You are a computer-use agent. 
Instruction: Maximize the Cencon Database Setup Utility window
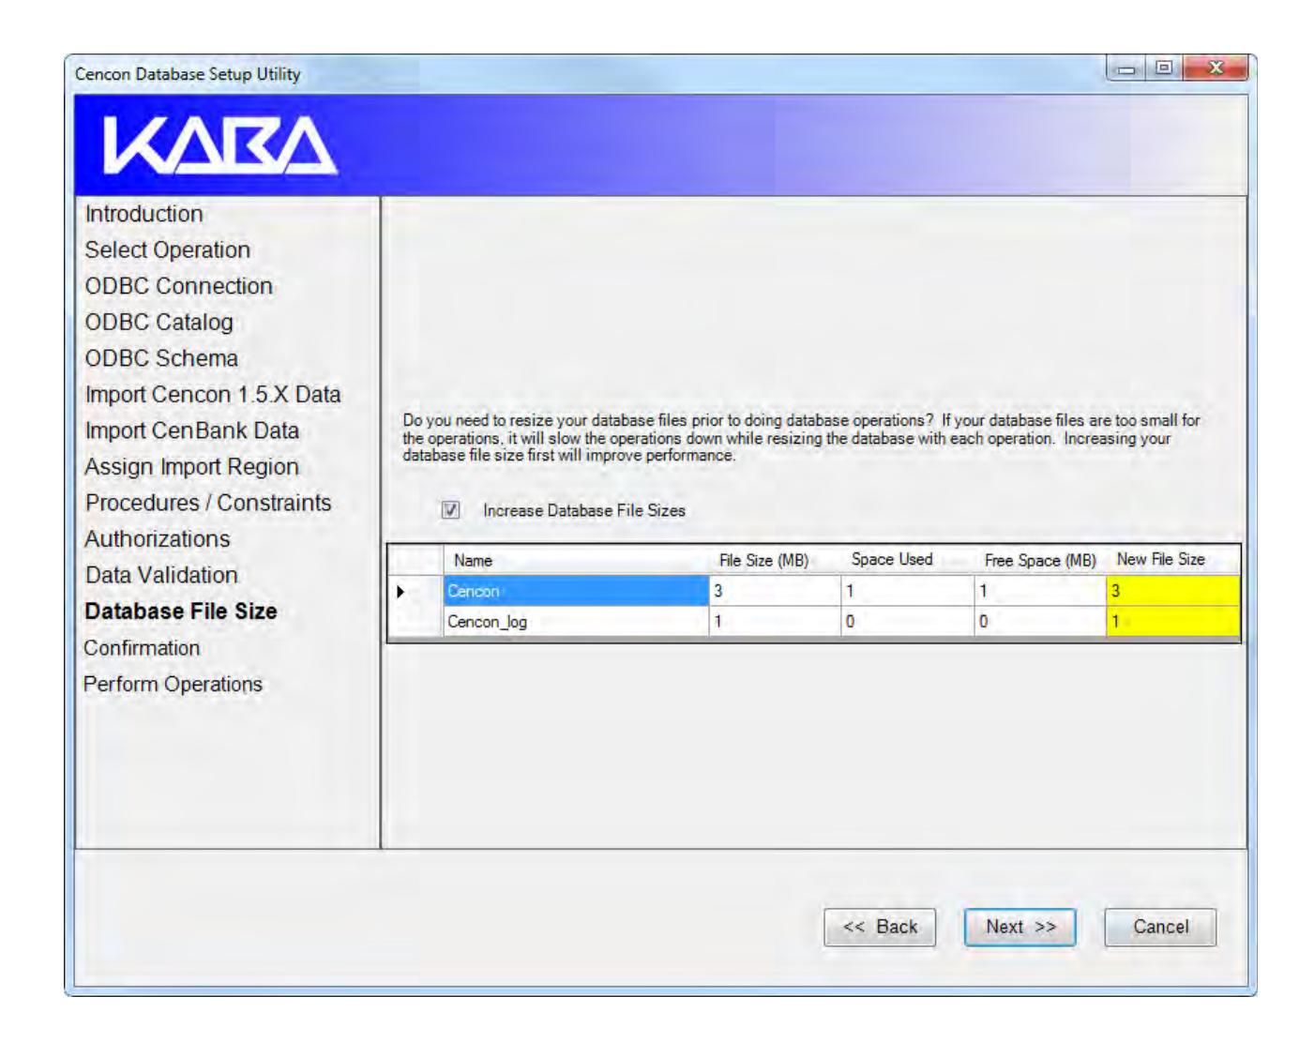(x=1164, y=68)
